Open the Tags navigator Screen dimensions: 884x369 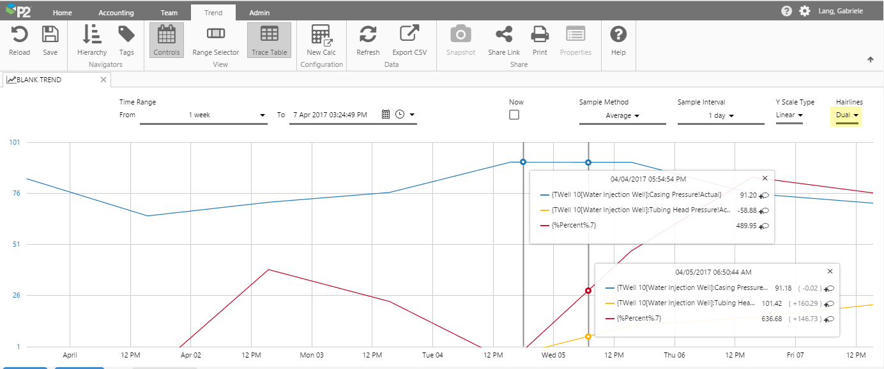tap(126, 34)
